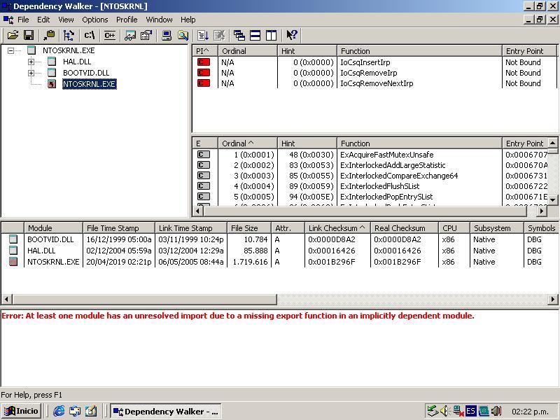Click the Start Profiling toolbar icon
The image size is (560, 420).
pyautogui.click(x=203, y=35)
